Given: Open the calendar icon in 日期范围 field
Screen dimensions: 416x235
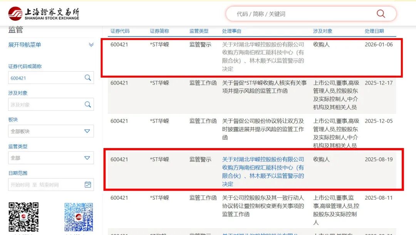Looking at the screenshot, I should coord(87,185).
